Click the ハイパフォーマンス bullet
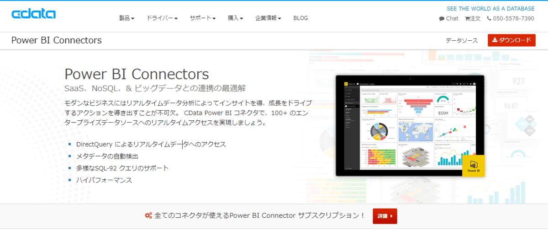Screen dimensions: 548x247 point(104,180)
